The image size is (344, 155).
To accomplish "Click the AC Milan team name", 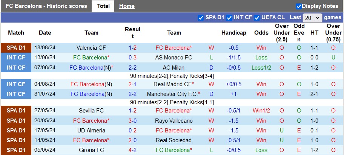I will coord(174,68).
